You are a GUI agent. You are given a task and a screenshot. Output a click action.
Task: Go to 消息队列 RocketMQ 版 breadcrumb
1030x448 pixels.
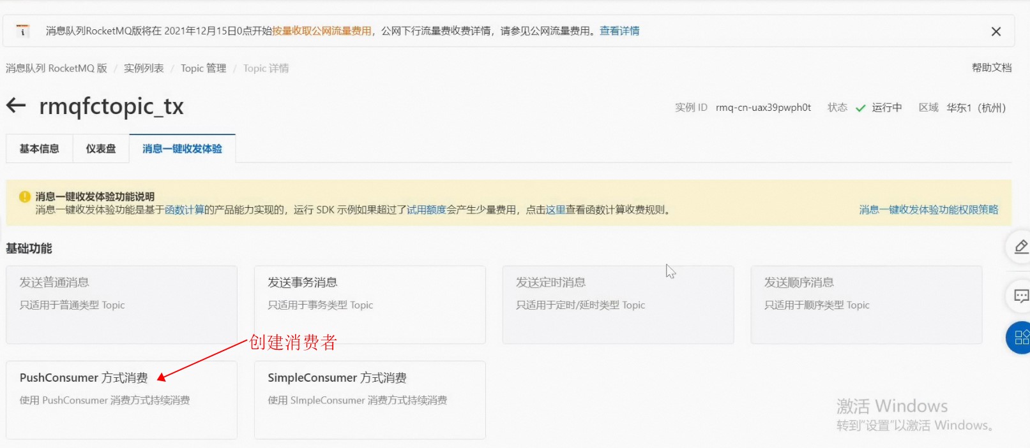tap(56, 68)
